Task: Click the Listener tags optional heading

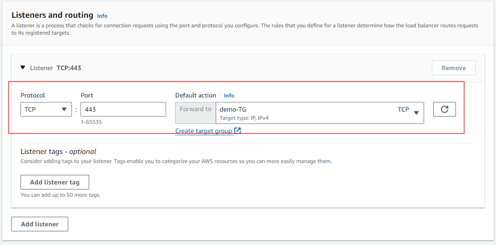Action: click(58, 152)
